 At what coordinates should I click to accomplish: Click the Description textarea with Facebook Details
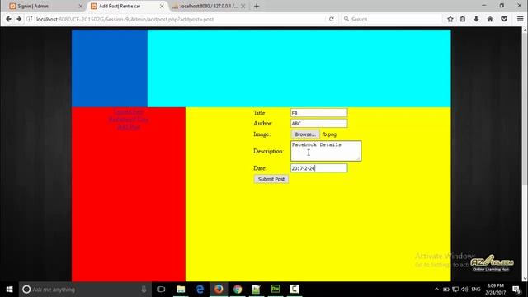coord(326,151)
